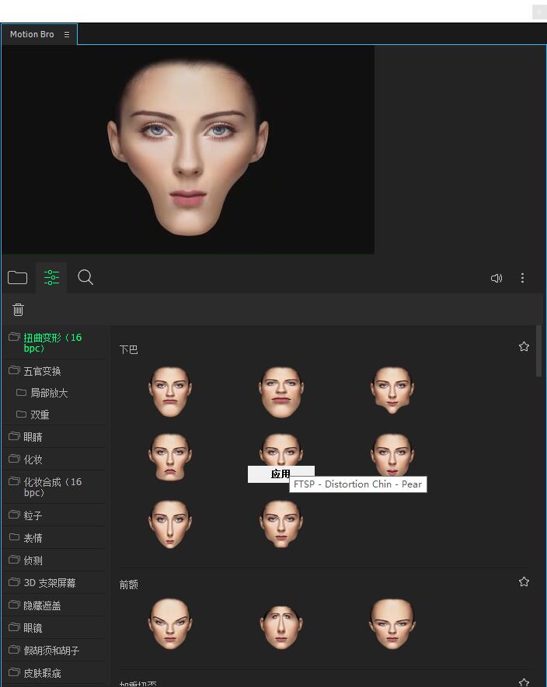Click the trash delete icon

(x=18, y=309)
